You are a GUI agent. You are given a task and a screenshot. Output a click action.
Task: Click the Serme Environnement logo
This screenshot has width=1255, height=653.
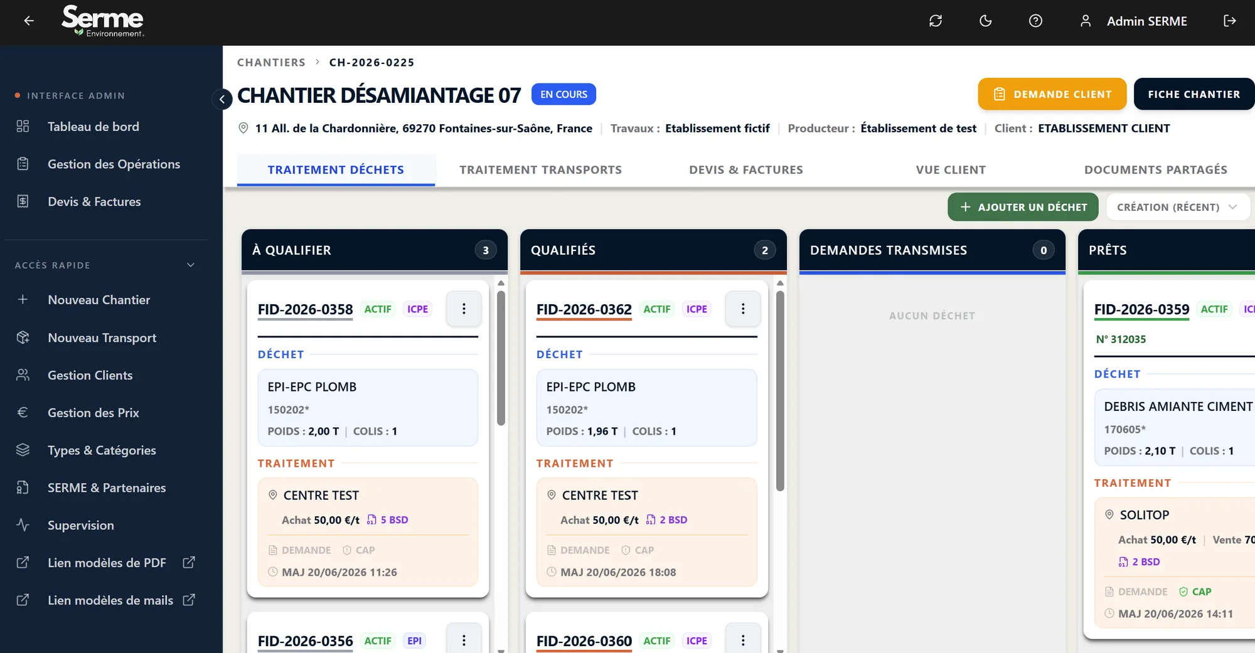click(103, 21)
